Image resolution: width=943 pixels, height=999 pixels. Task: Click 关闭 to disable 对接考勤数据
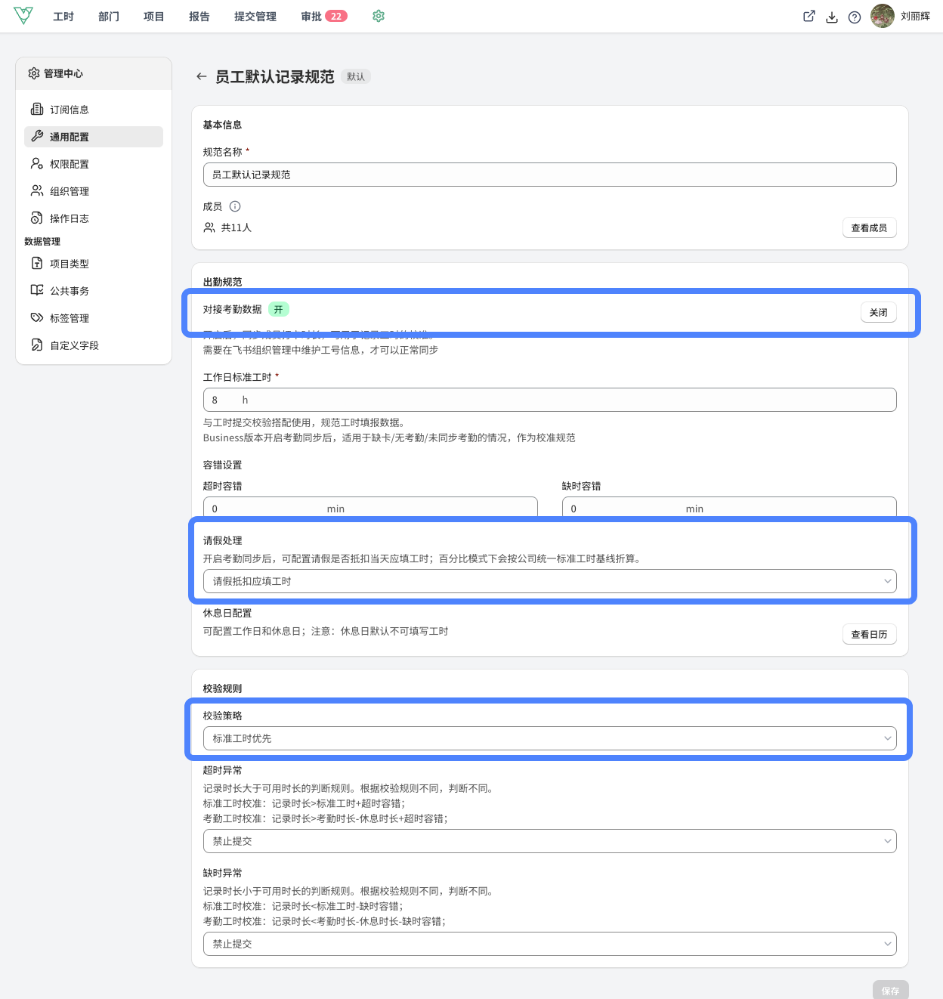(x=878, y=313)
